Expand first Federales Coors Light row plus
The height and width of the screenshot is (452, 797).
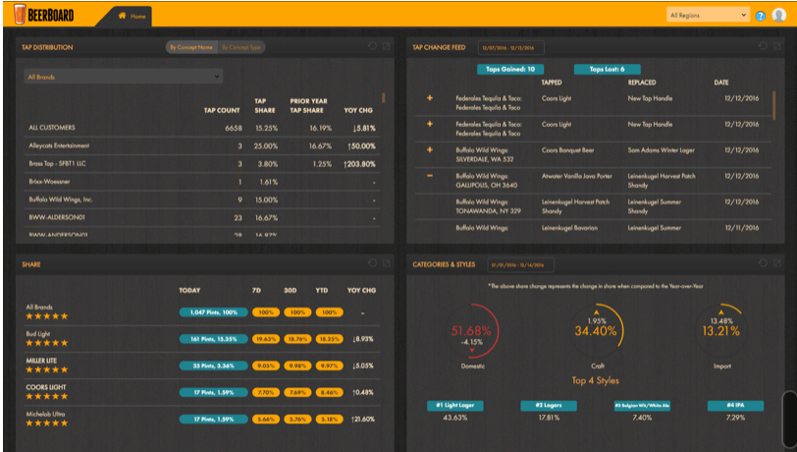(x=430, y=97)
